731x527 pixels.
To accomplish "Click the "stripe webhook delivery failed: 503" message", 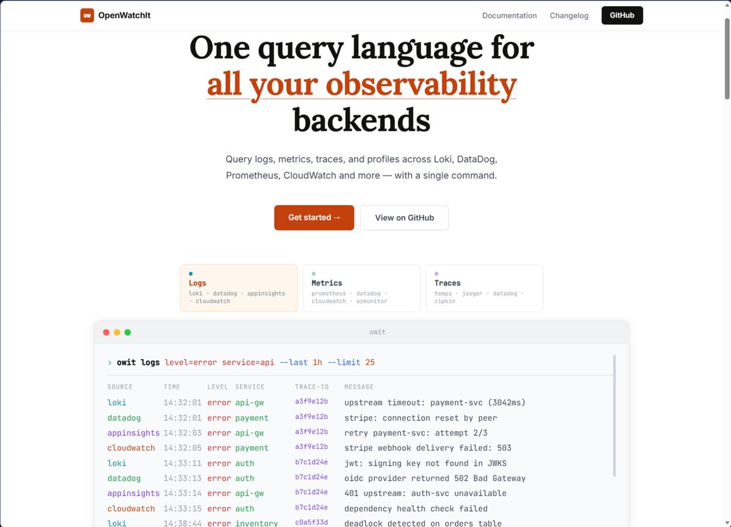I will point(428,448).
